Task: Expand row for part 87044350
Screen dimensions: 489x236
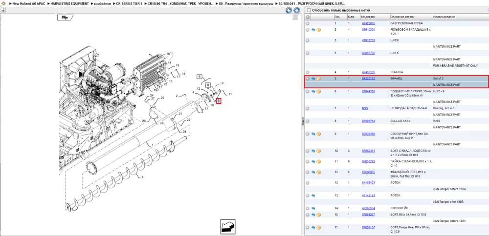Action: click(308, 91)
